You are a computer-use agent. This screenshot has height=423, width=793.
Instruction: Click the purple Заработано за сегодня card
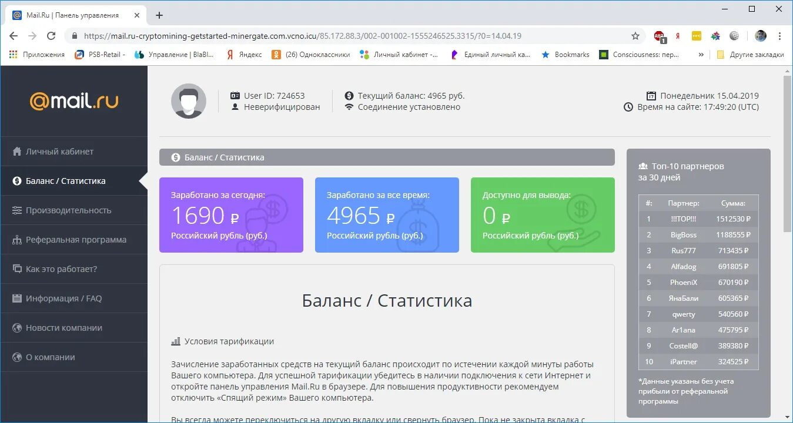pos(231,215)
